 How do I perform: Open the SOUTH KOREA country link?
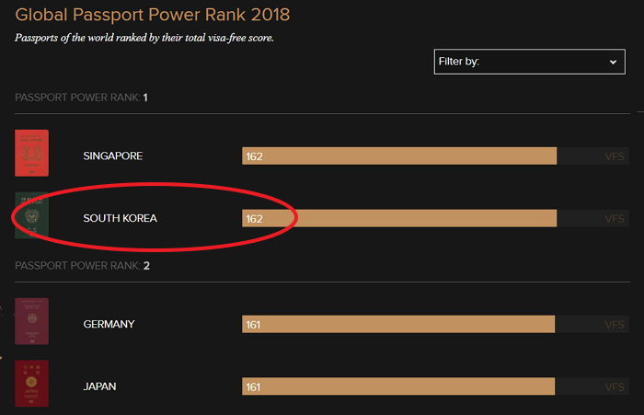(x=120, y=218)
